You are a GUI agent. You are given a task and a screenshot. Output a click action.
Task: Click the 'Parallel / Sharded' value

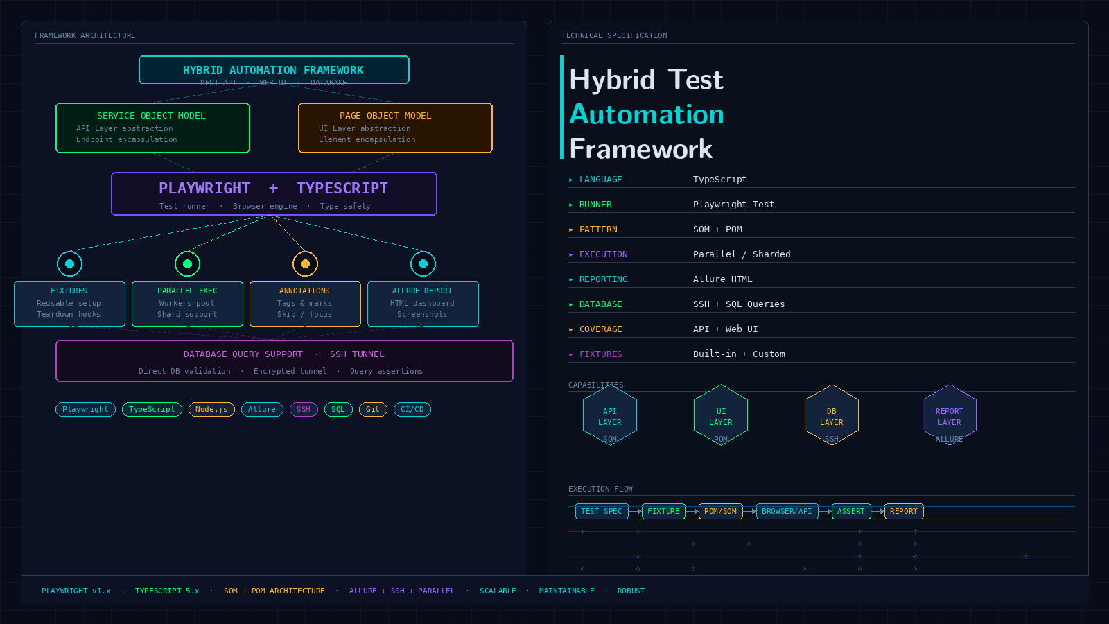(742, 254)
